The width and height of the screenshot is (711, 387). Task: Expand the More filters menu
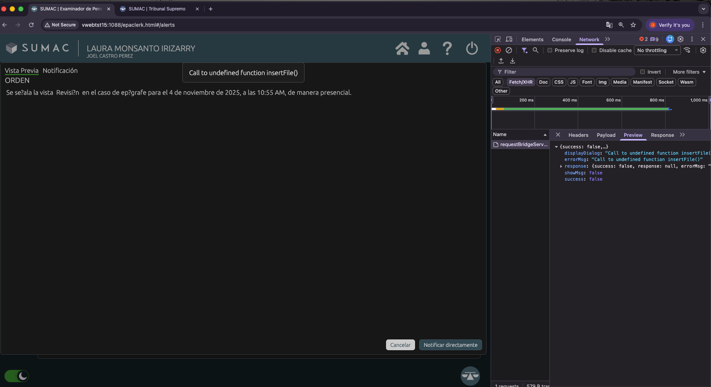(689, 72)
